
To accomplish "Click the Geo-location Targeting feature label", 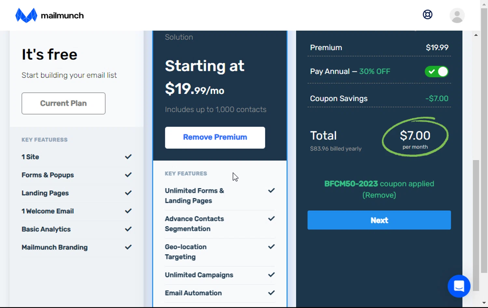I will (186, 252).
